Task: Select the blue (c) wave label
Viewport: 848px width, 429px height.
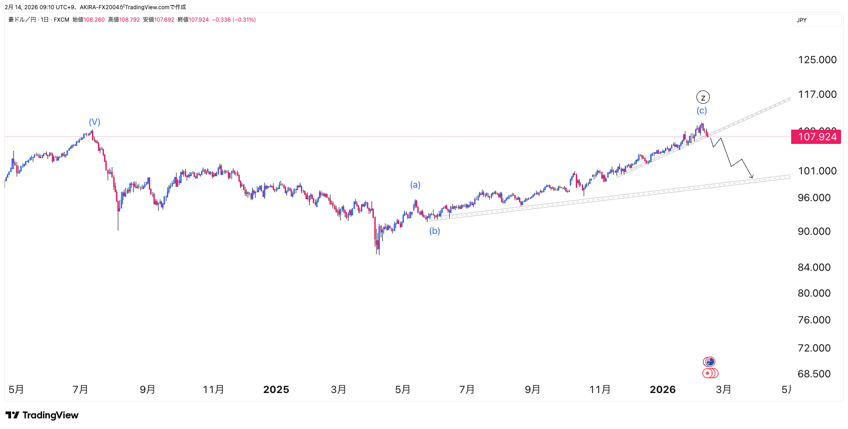Action: point(702,111)
